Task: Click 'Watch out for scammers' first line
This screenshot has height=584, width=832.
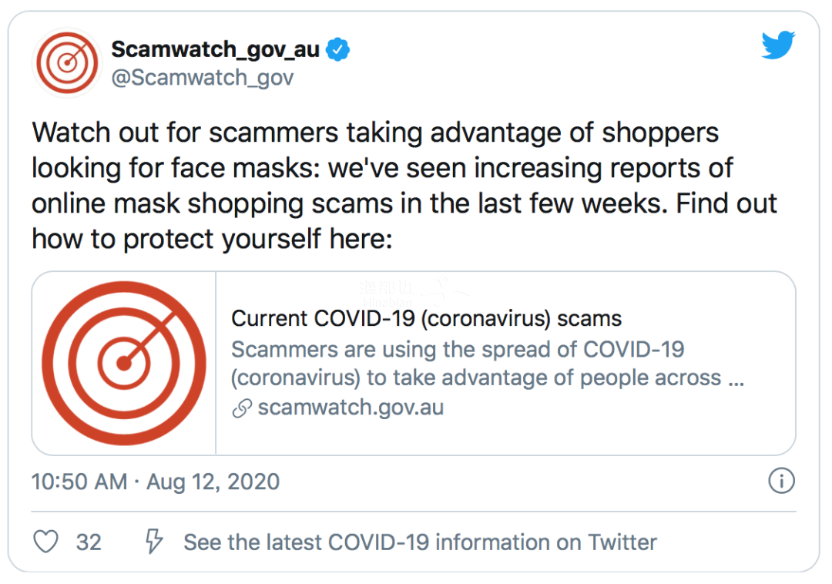Action: [x=375, y=133]
